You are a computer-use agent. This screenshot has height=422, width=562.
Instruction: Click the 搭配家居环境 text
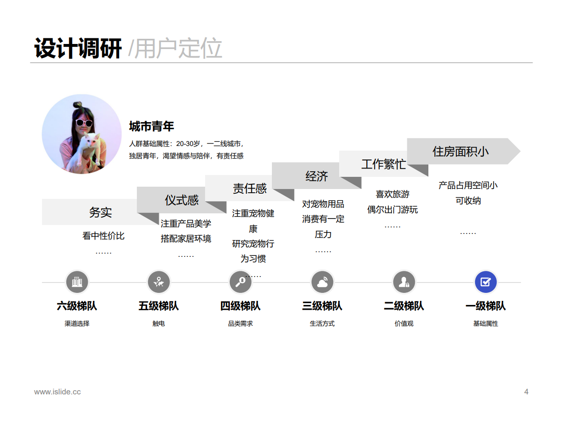[x=186, y=239]
